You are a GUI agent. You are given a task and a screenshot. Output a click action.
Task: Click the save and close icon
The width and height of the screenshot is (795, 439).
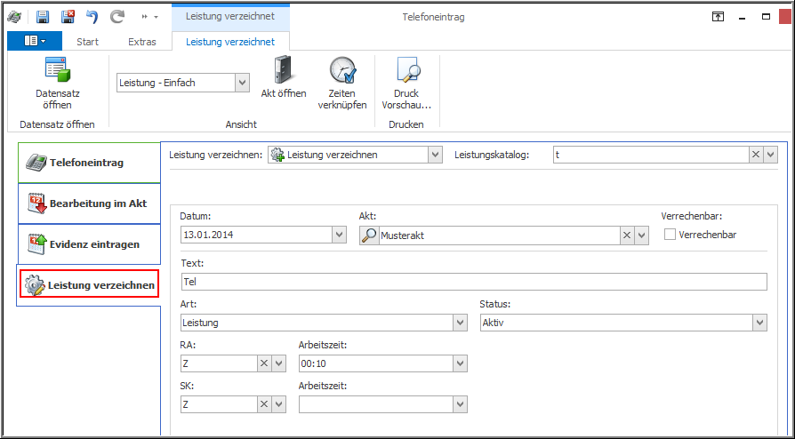click(x=68, y=17)
